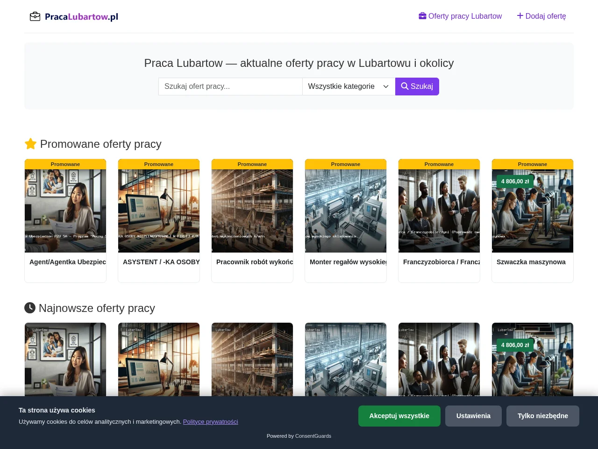Open the Pracownik robót wykończ job title
Image resolution: width=598 pixels, height=449 pixels.
255,262
